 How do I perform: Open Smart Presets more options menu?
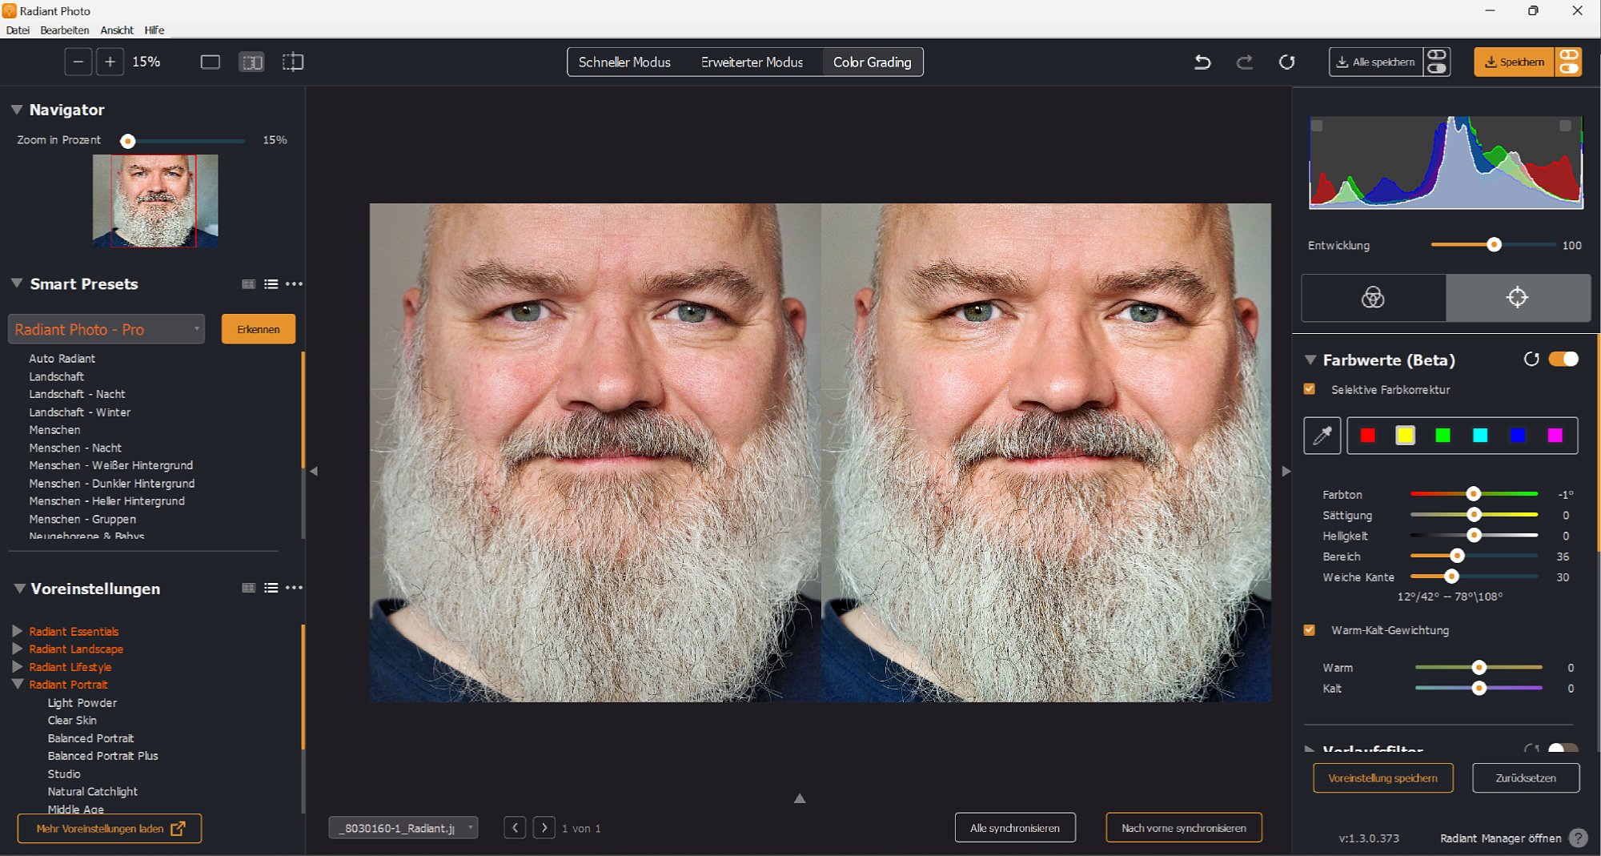click(x=295, y=284)
